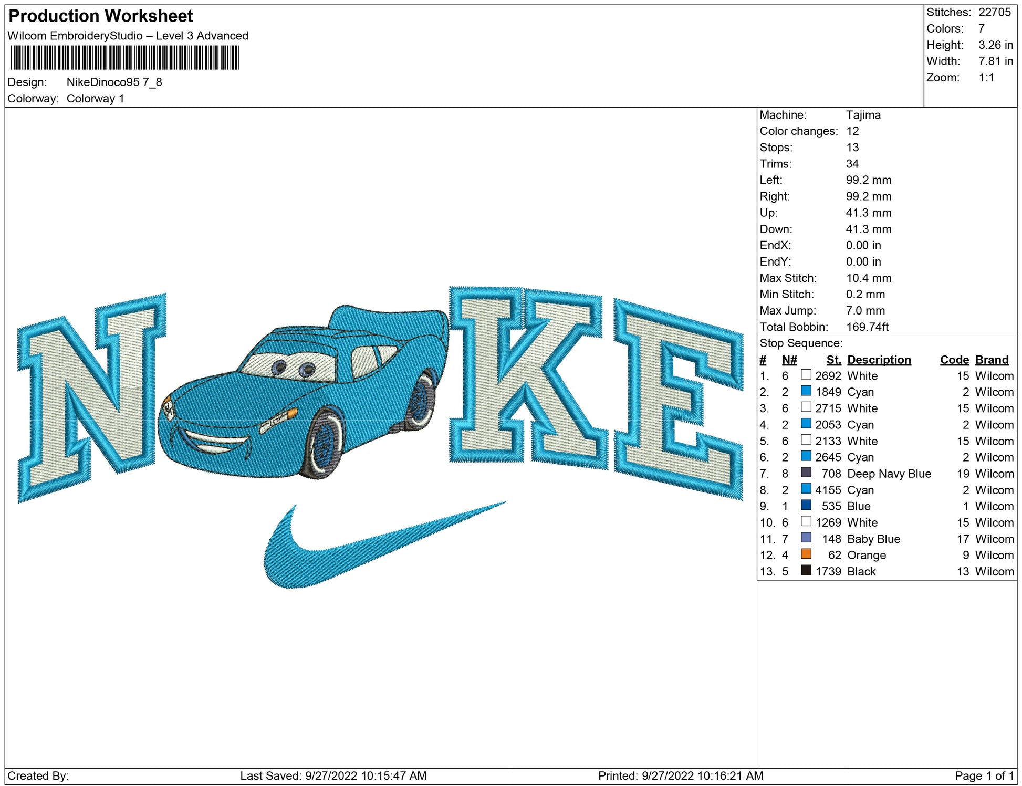Screen dimensions: 1022x786
Task: Click the Orange thread color swatch
Action: (806, 554)
